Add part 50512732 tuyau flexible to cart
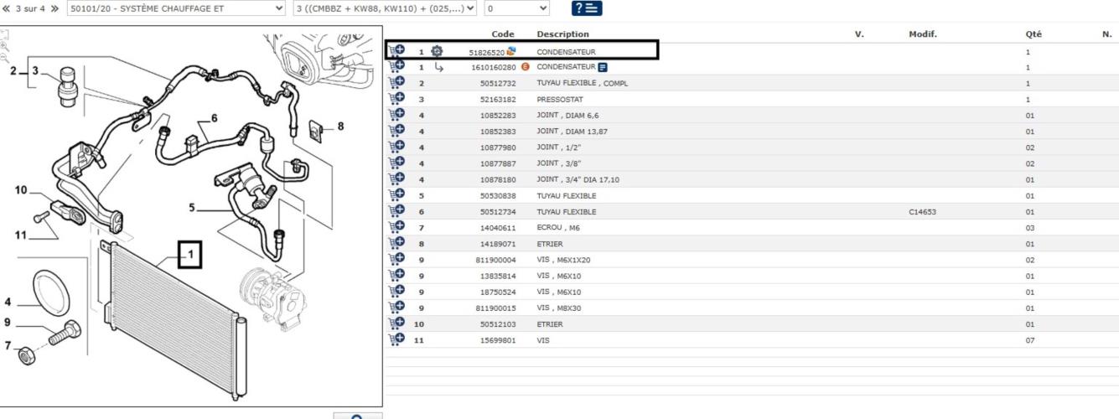The width and height of the screenshot is (1119, 419). tap(397, 83)
